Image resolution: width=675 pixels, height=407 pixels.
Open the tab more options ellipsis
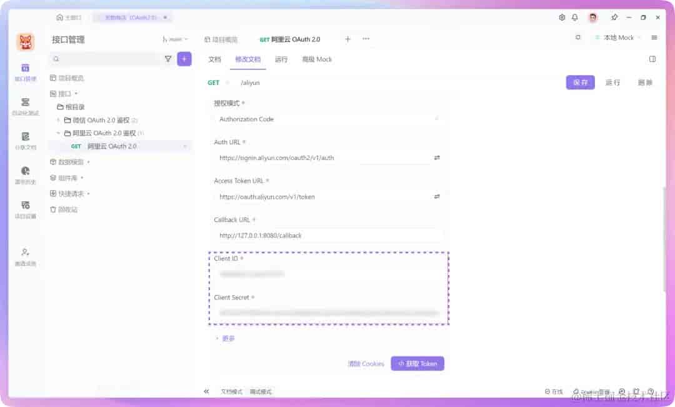coord(366,39)
